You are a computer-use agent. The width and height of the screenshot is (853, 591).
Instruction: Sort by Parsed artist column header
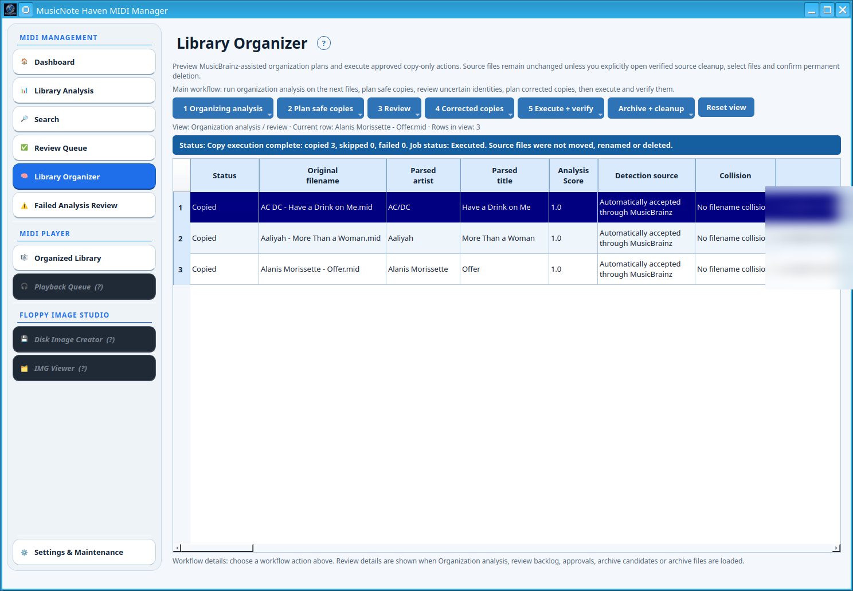(423, 175)
